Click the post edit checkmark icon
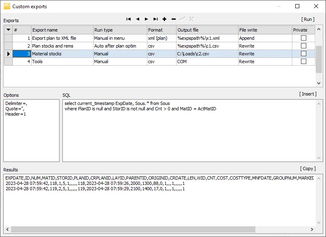 point(183,19)
